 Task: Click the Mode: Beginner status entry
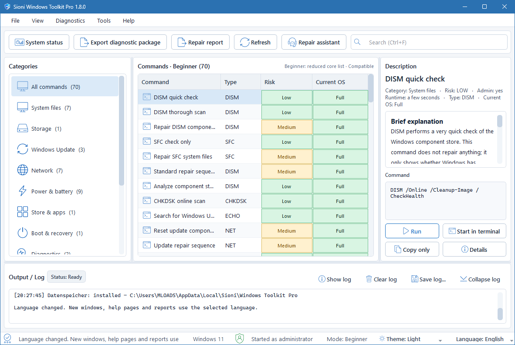point(347,339)
